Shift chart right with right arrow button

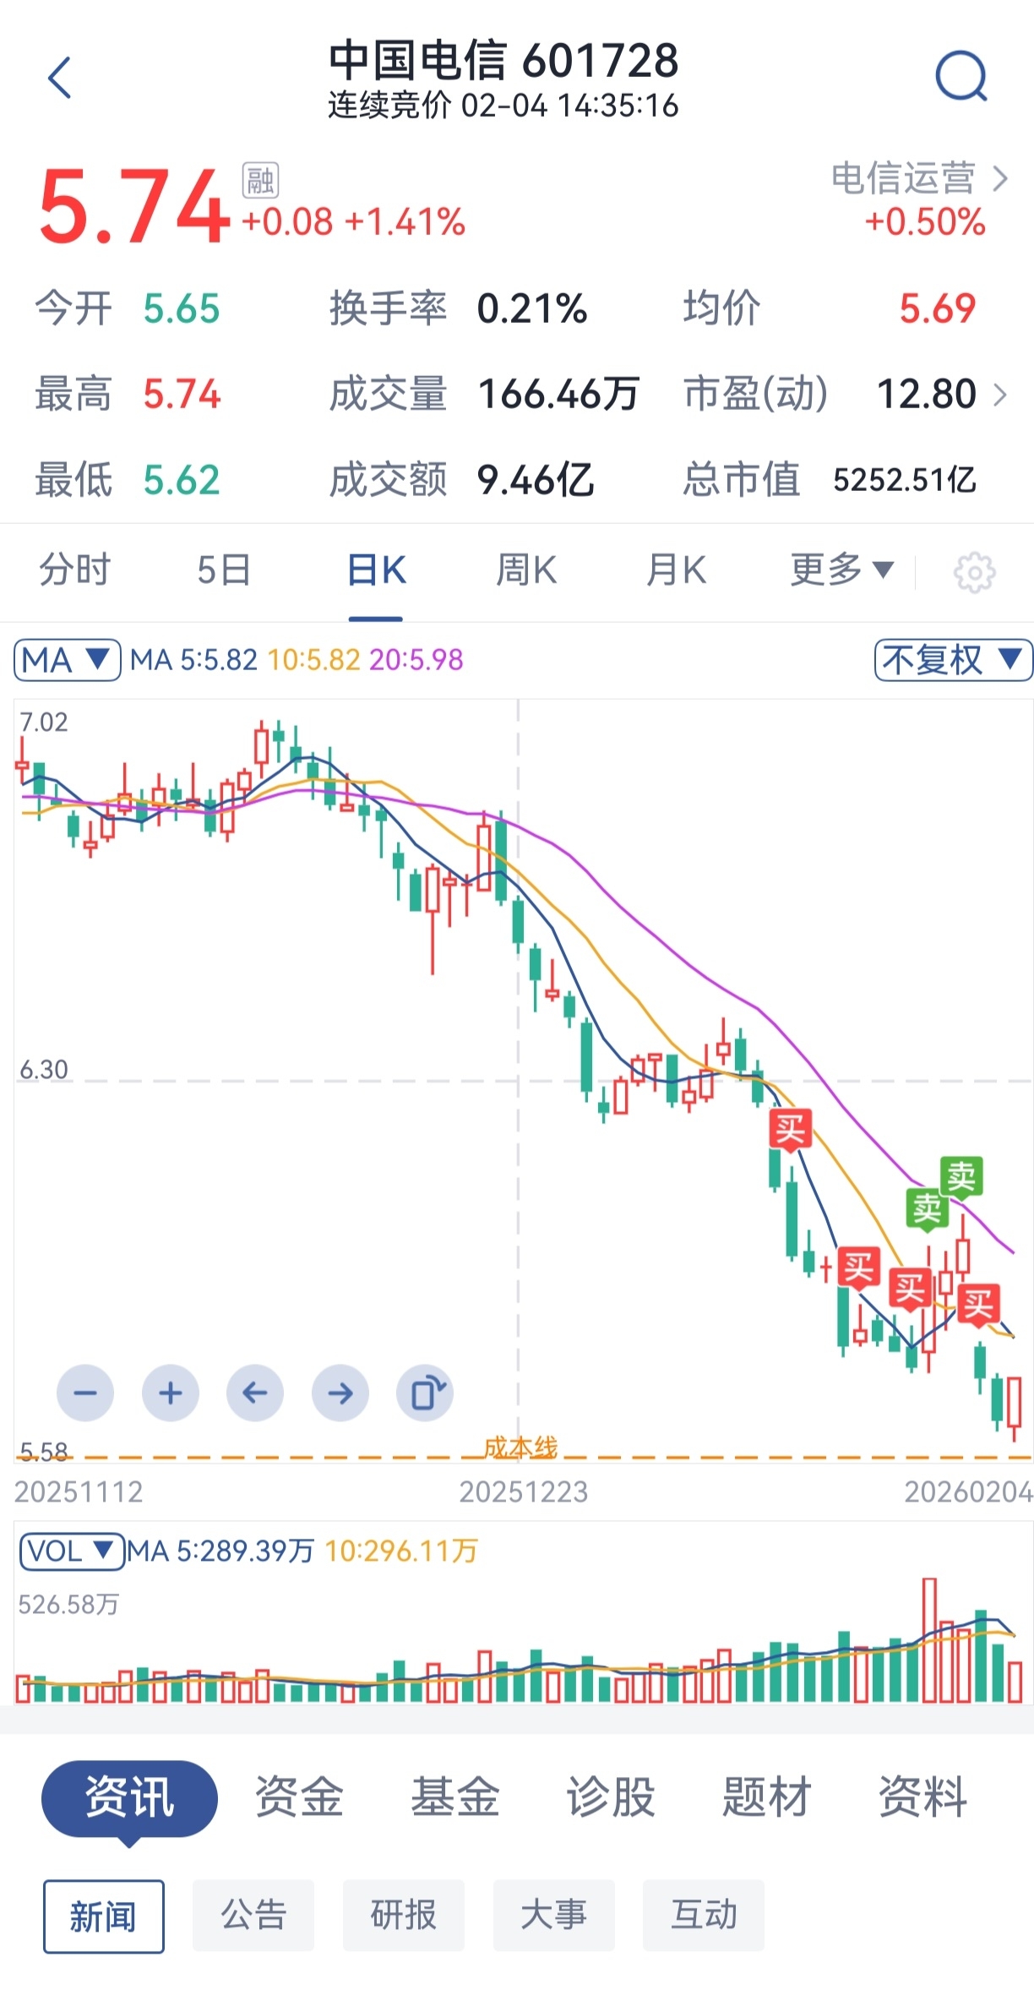point(340,1393)
